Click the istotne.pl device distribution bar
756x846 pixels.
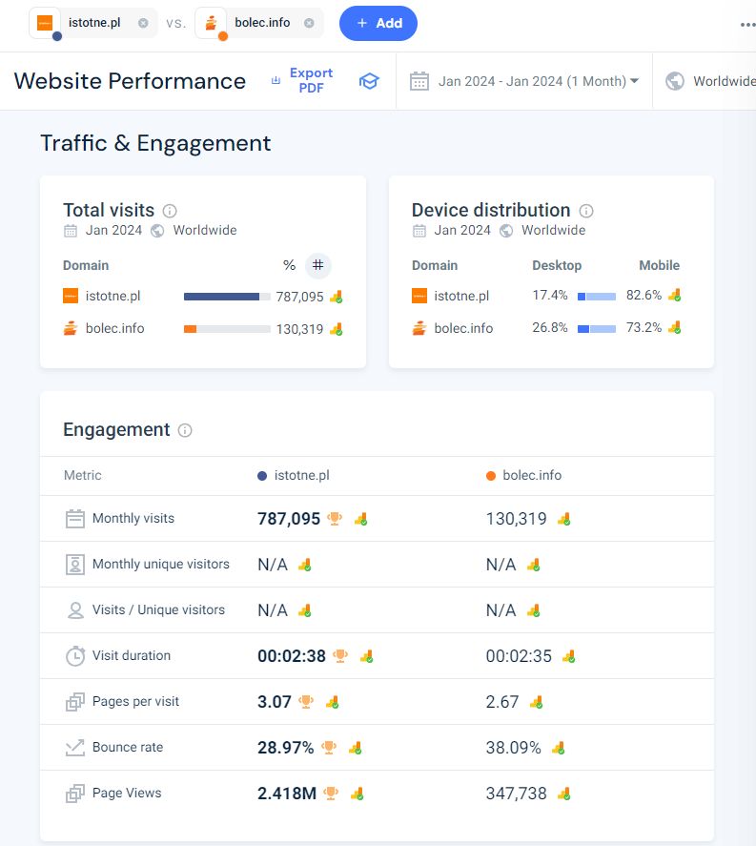(x=597, y=297)
